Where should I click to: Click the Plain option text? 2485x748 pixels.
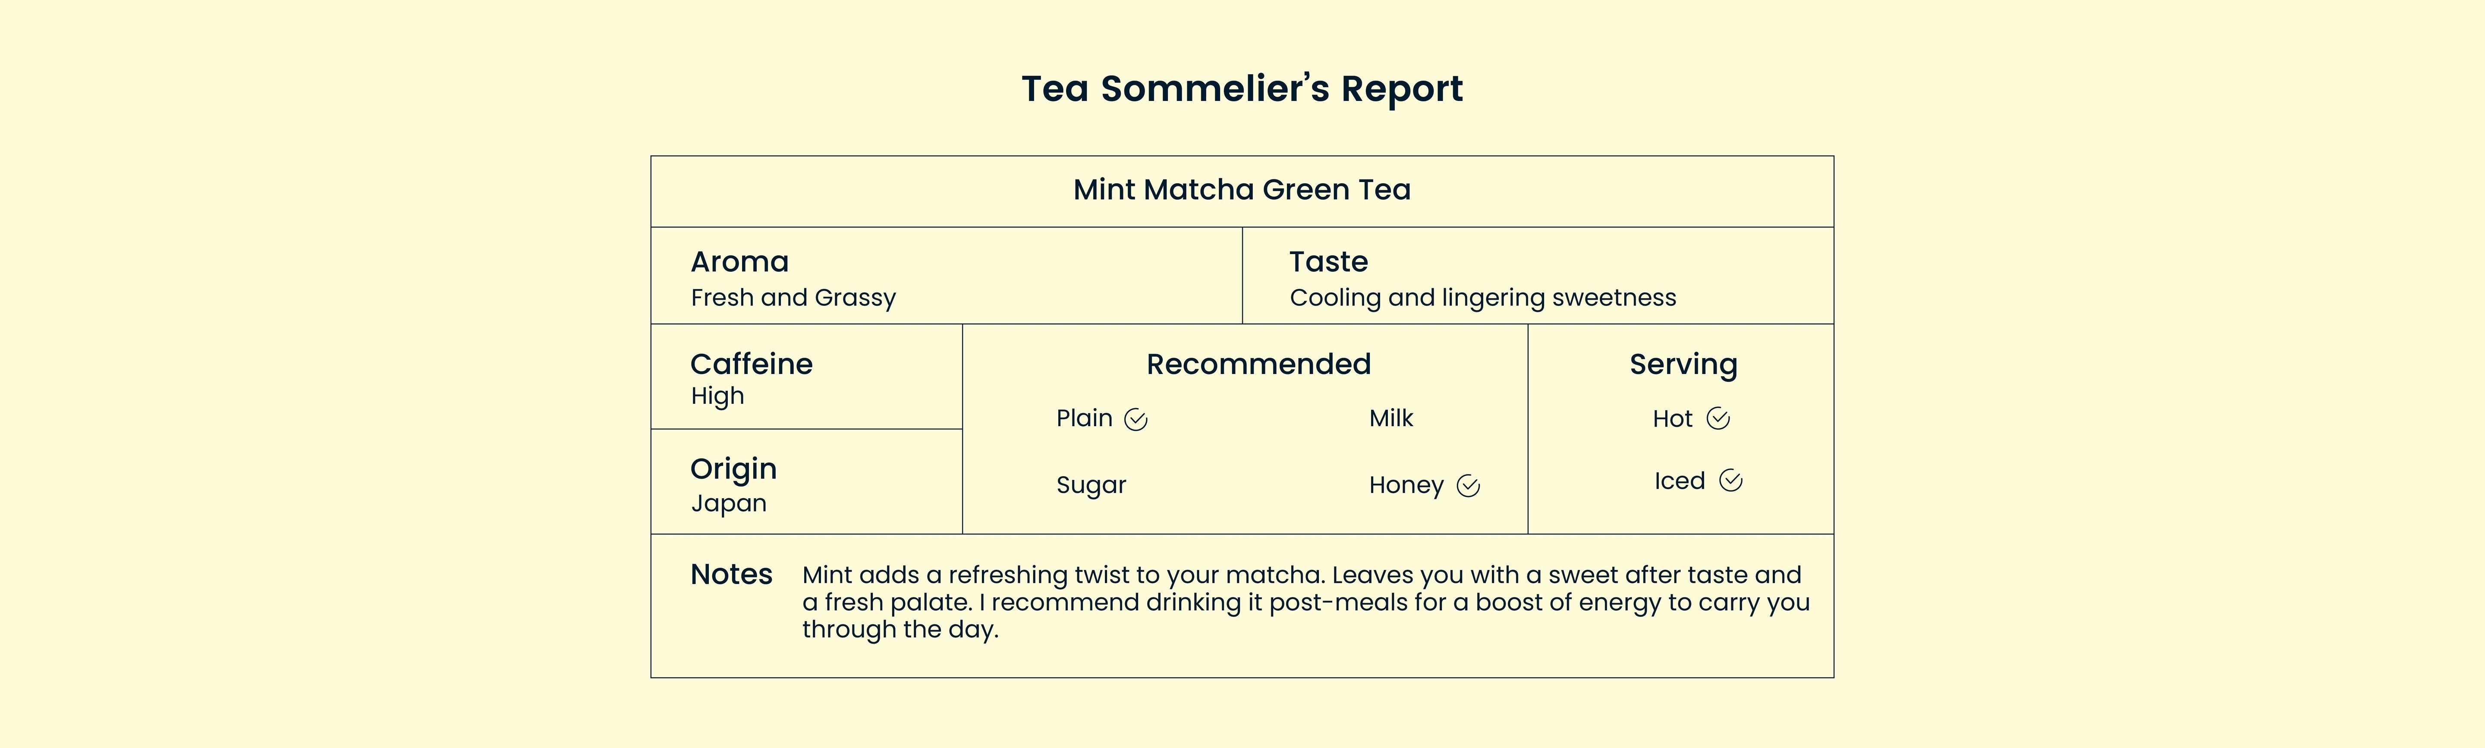pyautogui.click(x=1083, y=419)
